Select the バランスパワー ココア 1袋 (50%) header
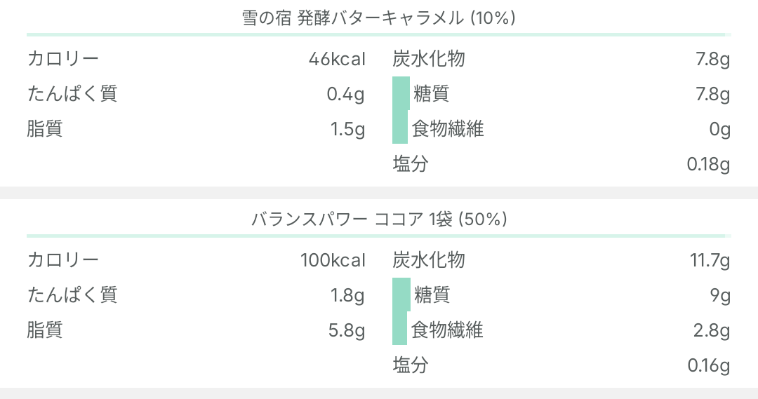The height and width of the screenshot is (399, 758). [378, 219]
